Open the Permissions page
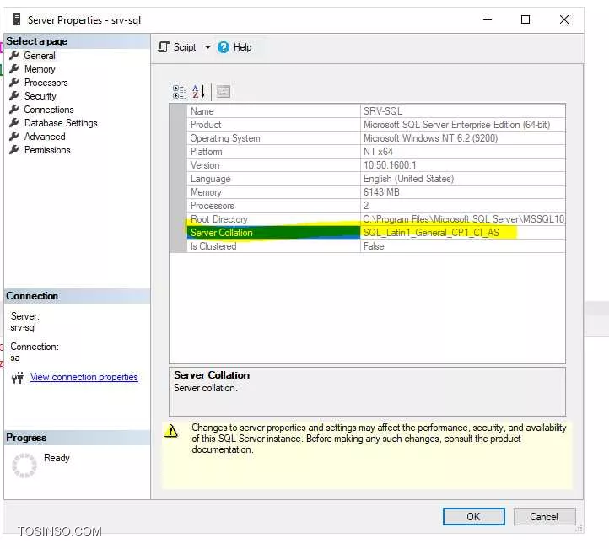609x549 pixels. tap(47, 150)
